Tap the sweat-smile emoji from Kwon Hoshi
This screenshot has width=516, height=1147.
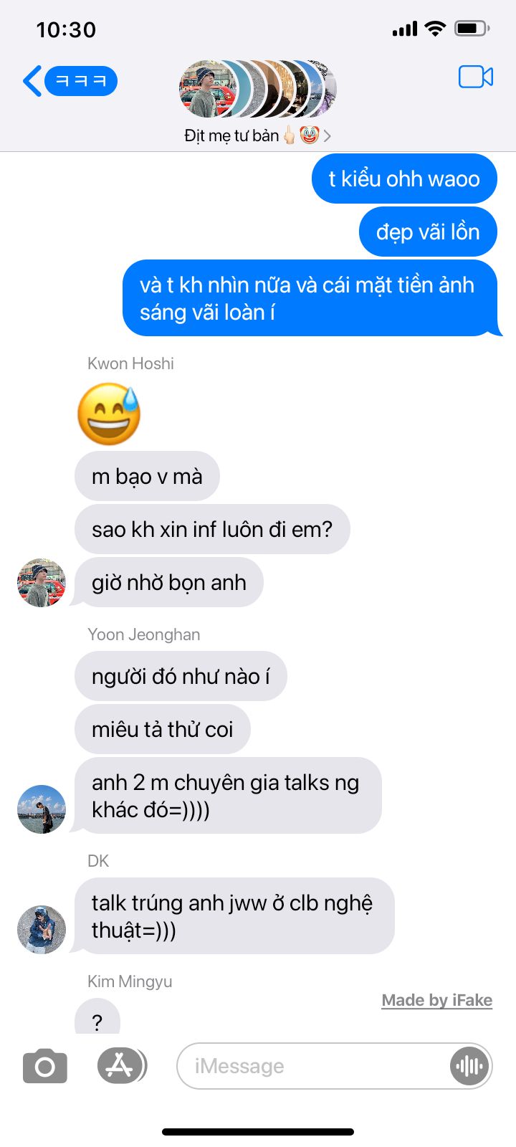pos(110,414)
